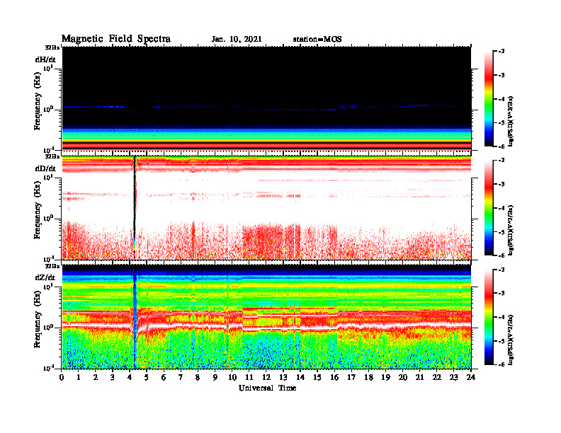561x433 pixels.
Task: Click the hour tick label "0"
Action: pyautogui.click(x=62, y=377)
